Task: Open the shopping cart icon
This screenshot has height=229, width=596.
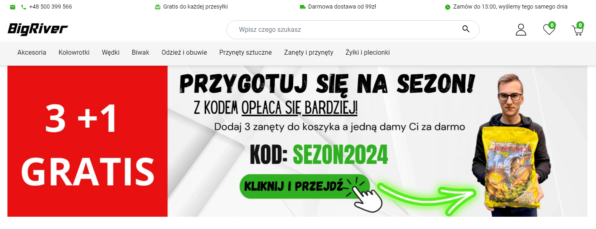Action: 578,29
